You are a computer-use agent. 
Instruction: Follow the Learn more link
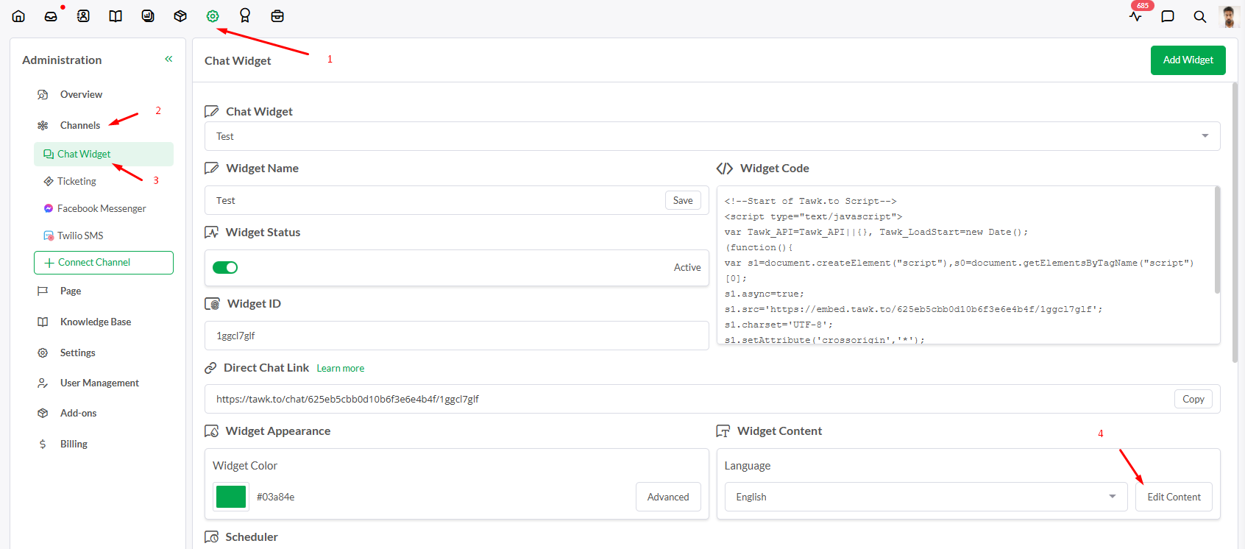(x=340, y=368)
